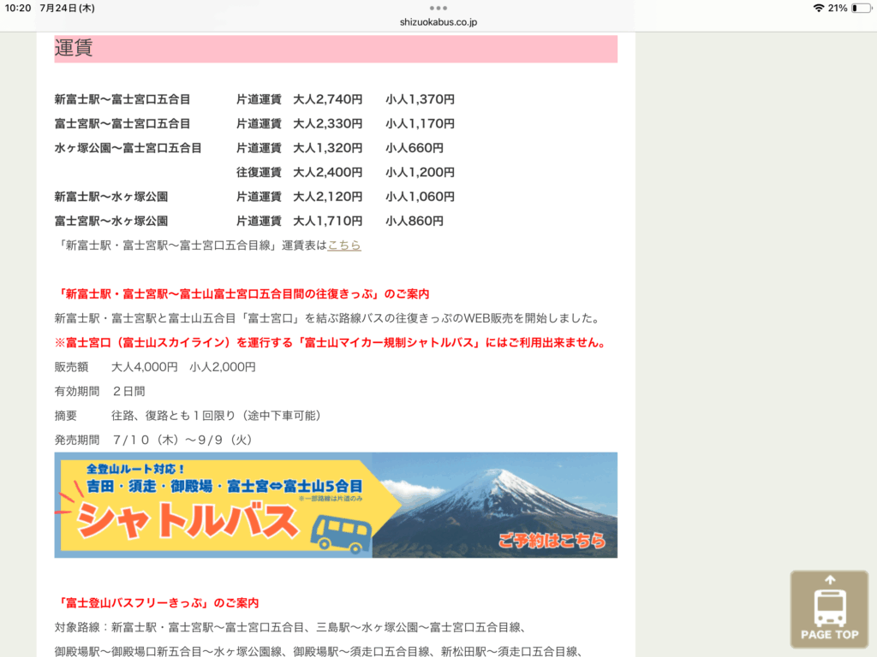This screenshot has height=657, width=877.
Task: Tap the battery icon in status bar
Action: tap(859, 8)
